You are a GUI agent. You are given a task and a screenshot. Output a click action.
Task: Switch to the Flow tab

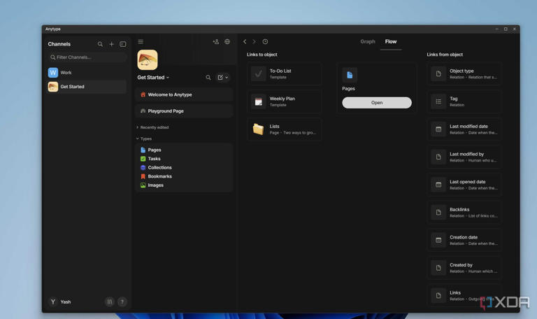[x=391, y=41]
